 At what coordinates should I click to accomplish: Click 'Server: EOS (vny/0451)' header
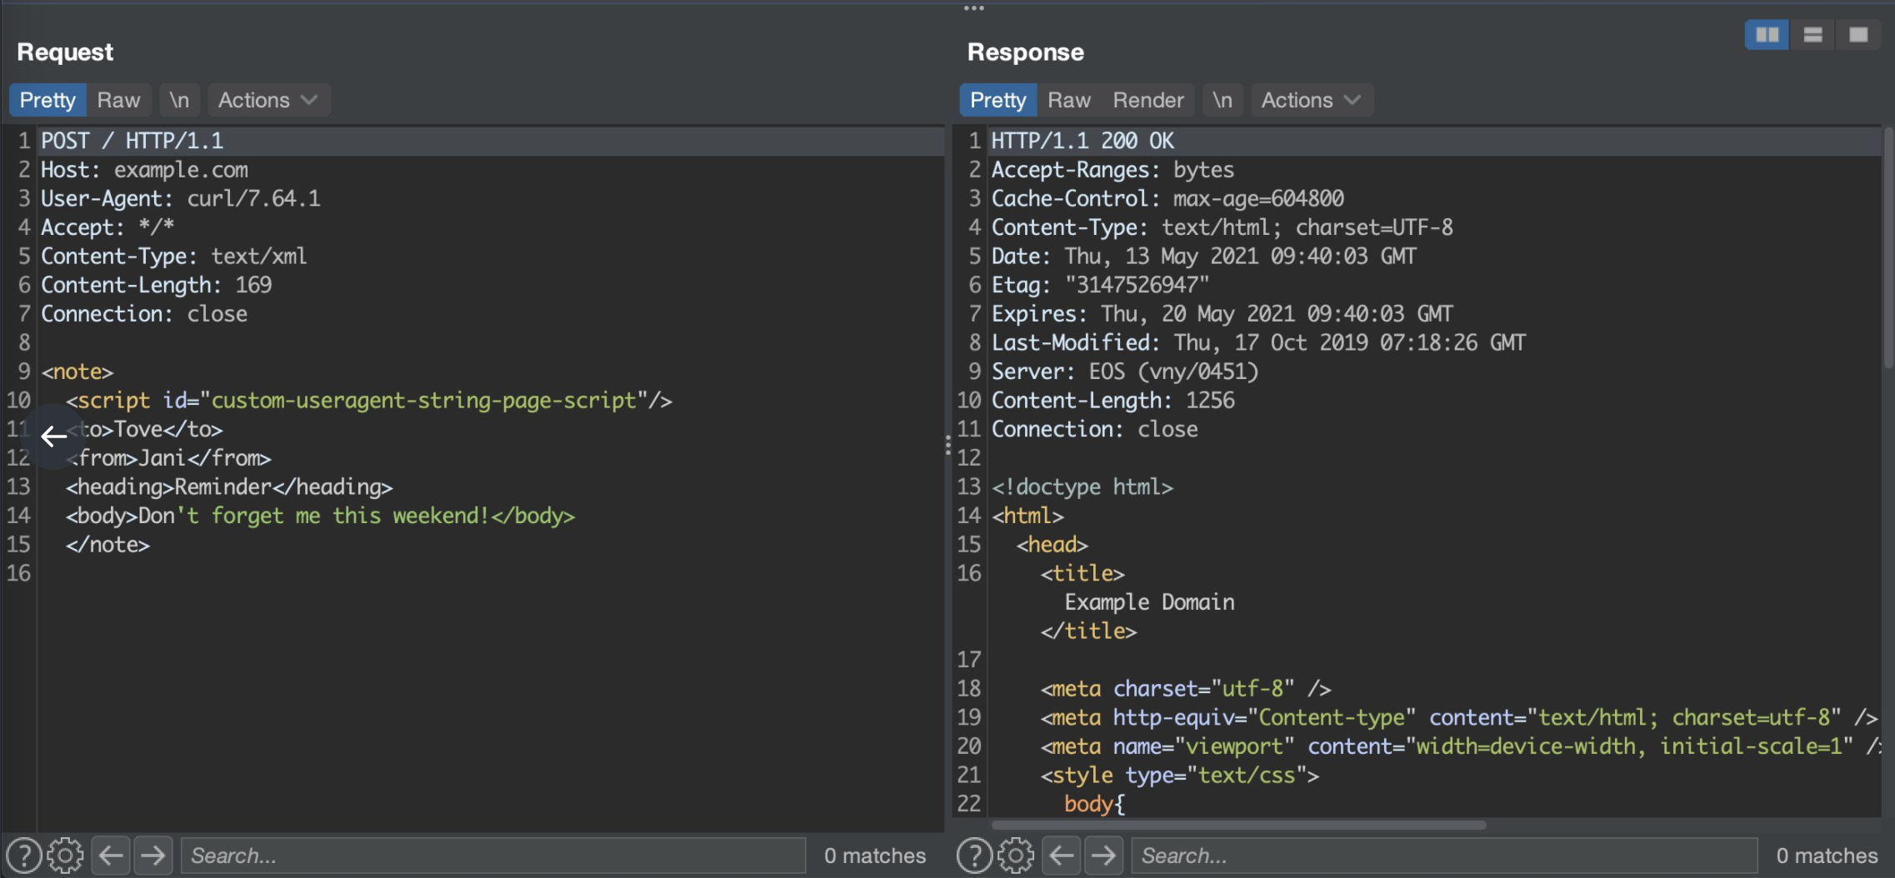pyautogui.click(x=1125, y=372)
